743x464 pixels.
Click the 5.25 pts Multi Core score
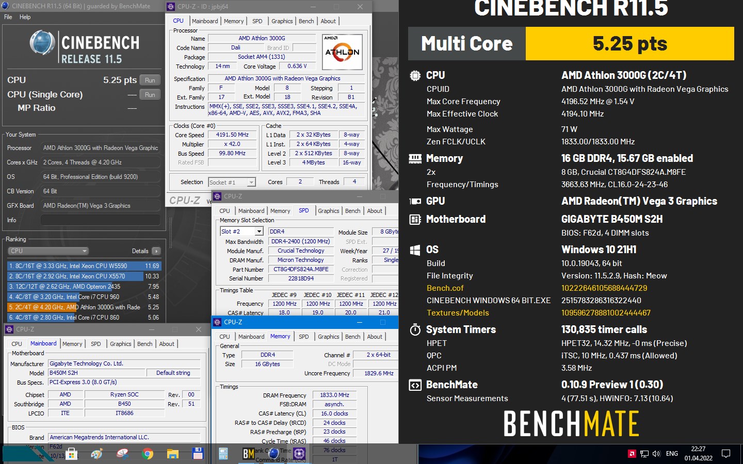630,44
